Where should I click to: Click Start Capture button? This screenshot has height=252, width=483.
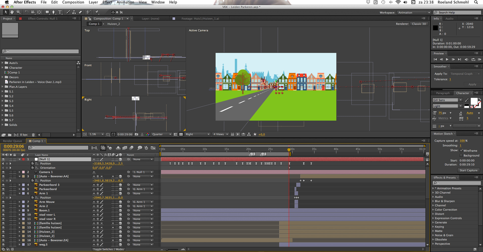point(469,170)
